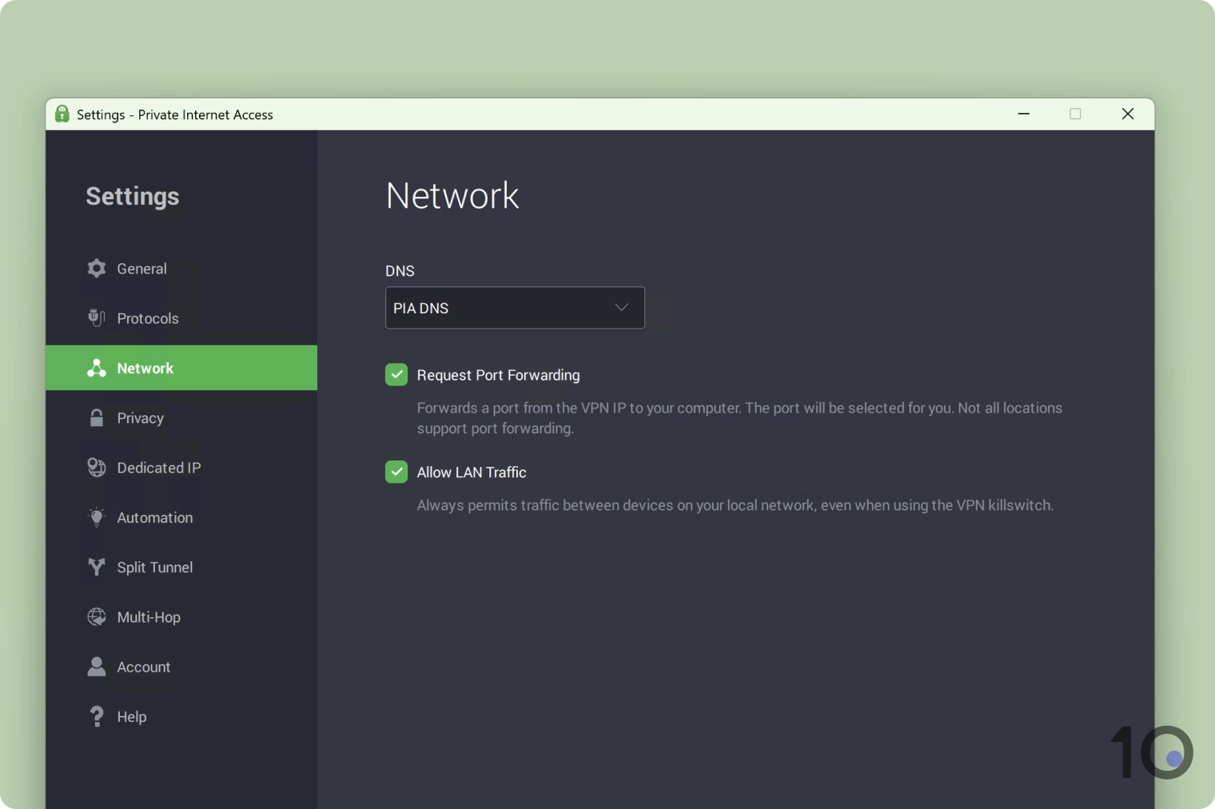Click the Automation lightbulb icon
The image size is (1215, 809).
[96, 517]
